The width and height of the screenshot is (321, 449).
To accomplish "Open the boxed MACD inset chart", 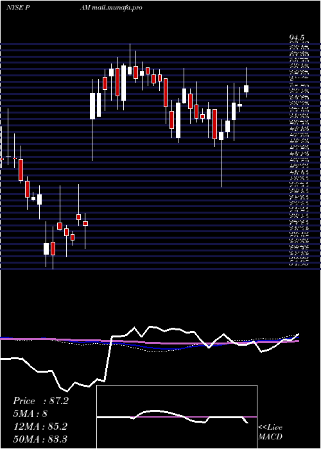I will (x=177, y=417).
